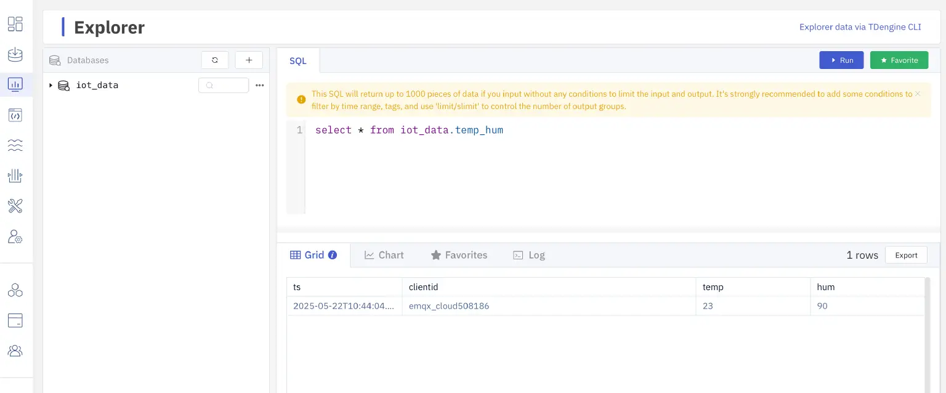
Task: Open Explorer data via TDengine CLI link
Action: pyautogui.click(x=860, y=27)
